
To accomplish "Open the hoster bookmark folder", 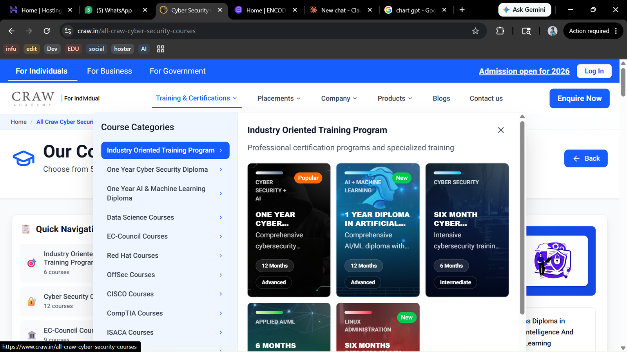I will coord(122,49).
